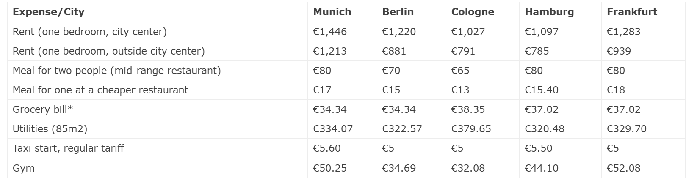Select the Rent city center row label
The image size is (686, 183).
(x=89, y=32)
